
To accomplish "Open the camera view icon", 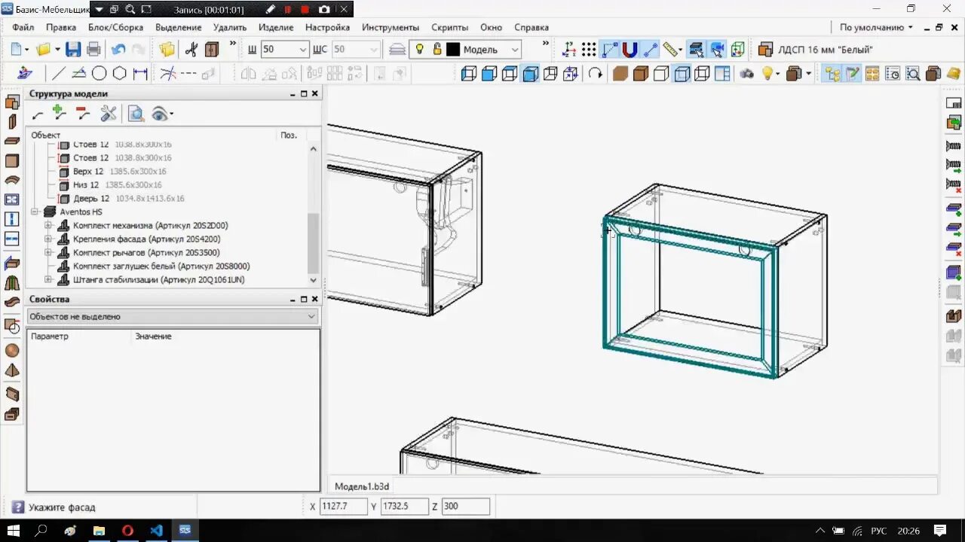I will pyautogui.click(x=746, y=74).
